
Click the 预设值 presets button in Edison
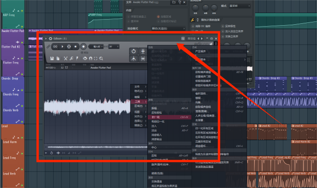click(192, 38)
